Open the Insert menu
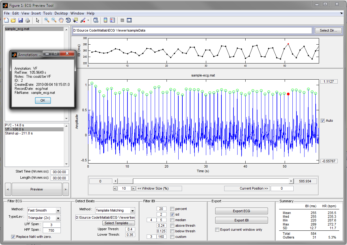Screen dimensions: 347x245 [x=36, y=13]
